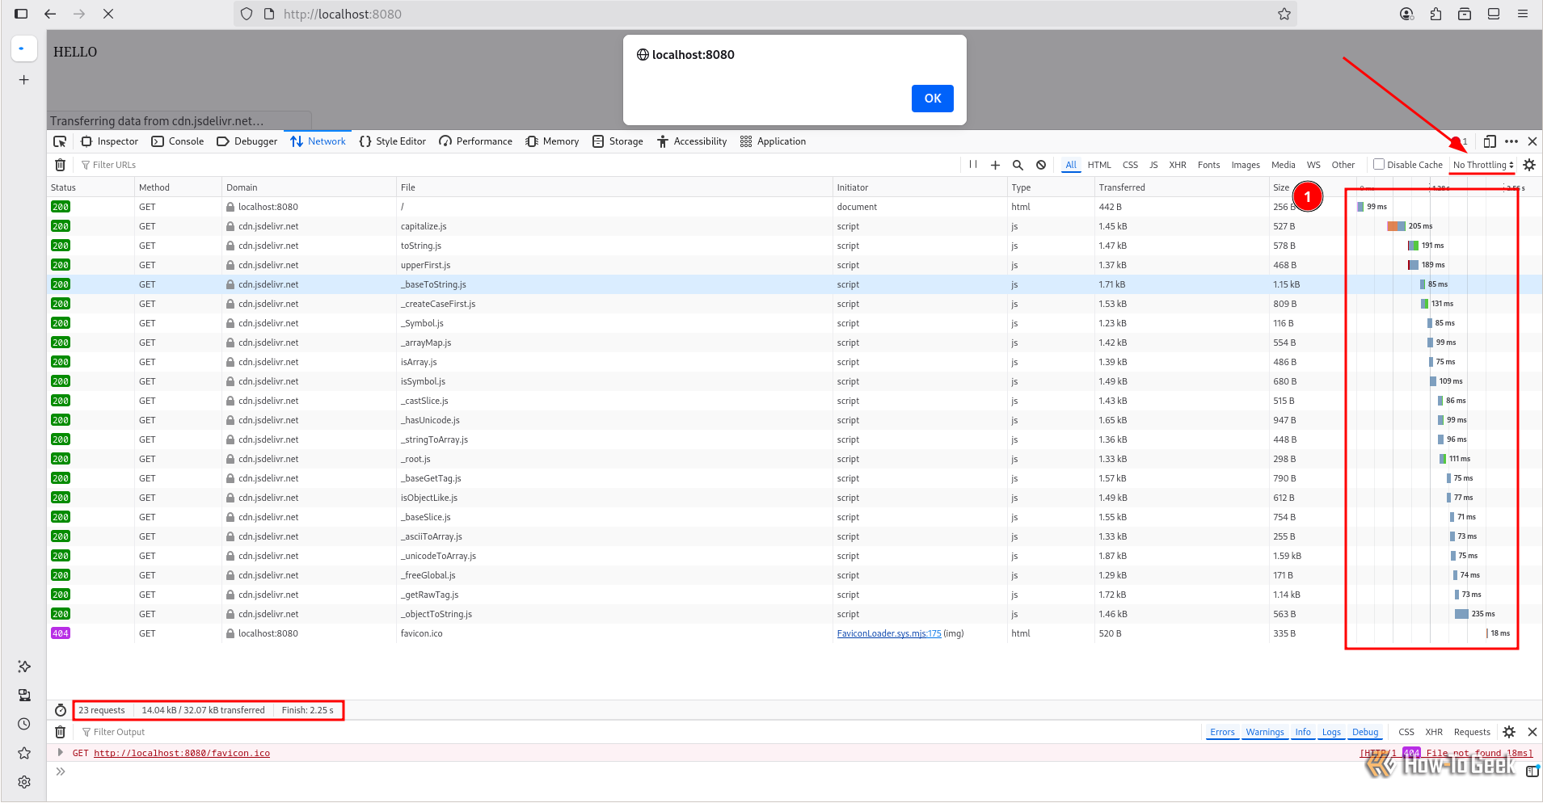Filter requests by XHR type
Image resolution: width=1543 pixels, height=803 pixels.
pyautogui.click(x=1178, y=165)
